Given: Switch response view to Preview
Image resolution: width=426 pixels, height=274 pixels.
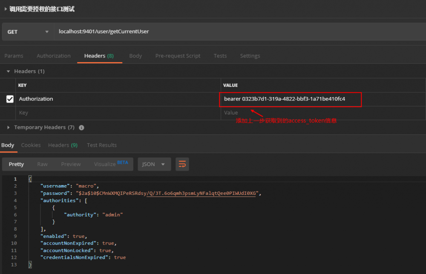Looking at the screenshot, I should pos(71,164).
